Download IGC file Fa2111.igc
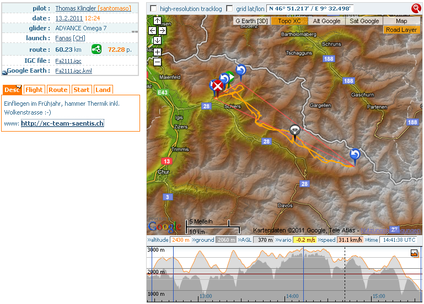 [68, 61]
